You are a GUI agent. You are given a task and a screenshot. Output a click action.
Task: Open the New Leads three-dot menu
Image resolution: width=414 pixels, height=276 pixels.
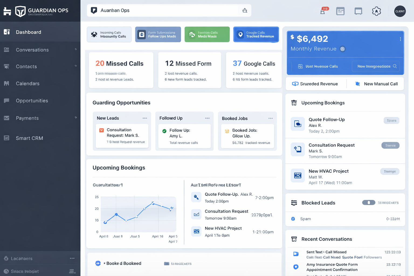click(x=145, y=118)
